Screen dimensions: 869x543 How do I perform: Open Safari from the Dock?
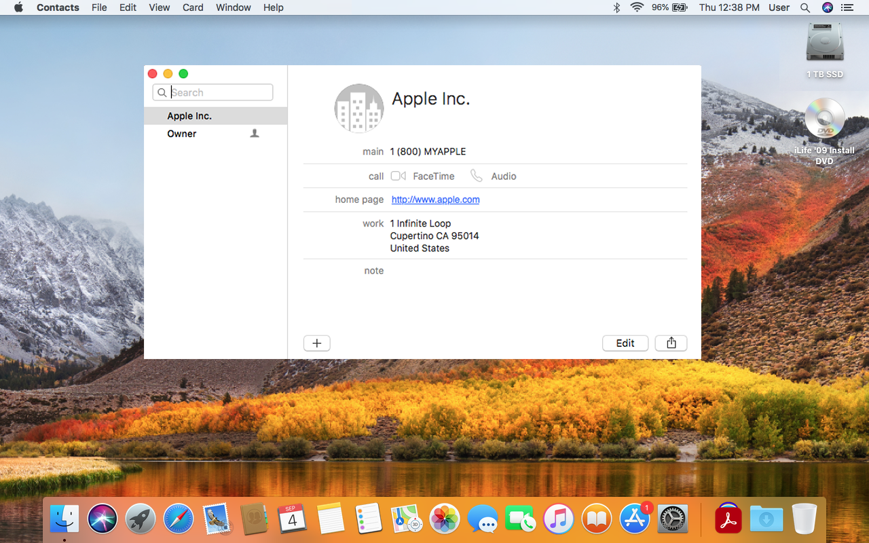point(179,520)
